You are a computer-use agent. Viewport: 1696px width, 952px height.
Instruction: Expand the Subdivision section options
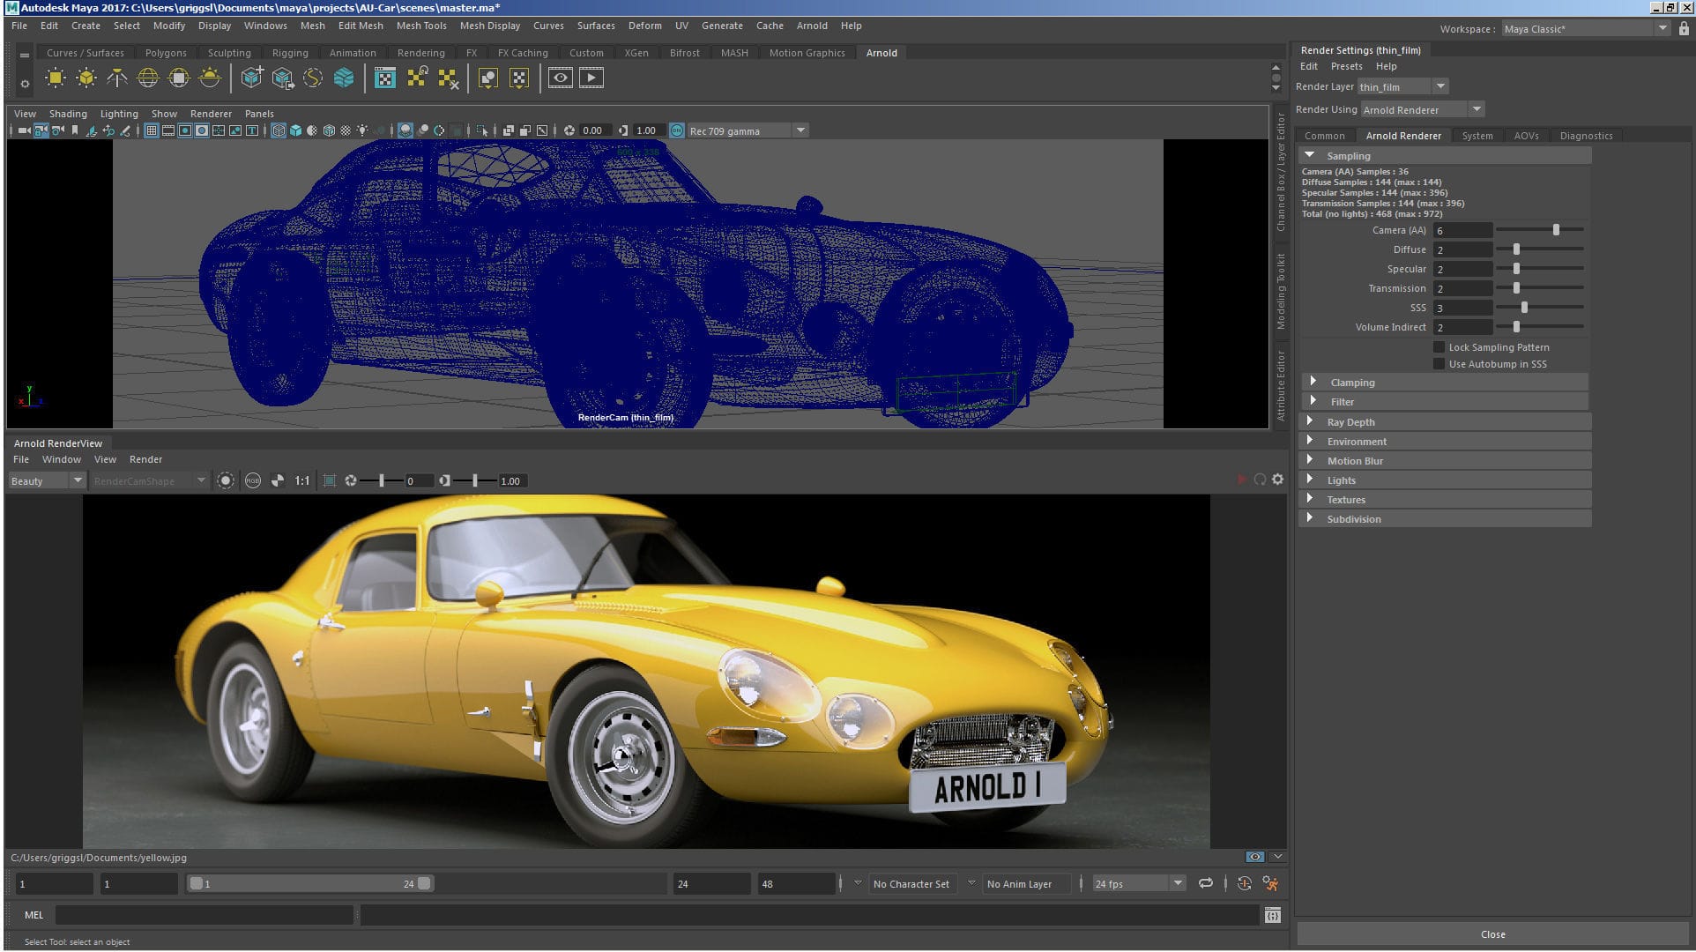pos(1313,518)
